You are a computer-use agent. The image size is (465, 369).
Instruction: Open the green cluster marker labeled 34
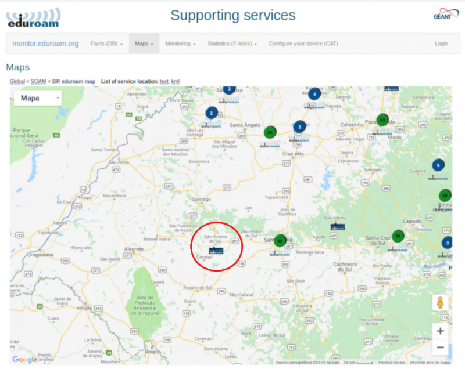coord(270,132)
